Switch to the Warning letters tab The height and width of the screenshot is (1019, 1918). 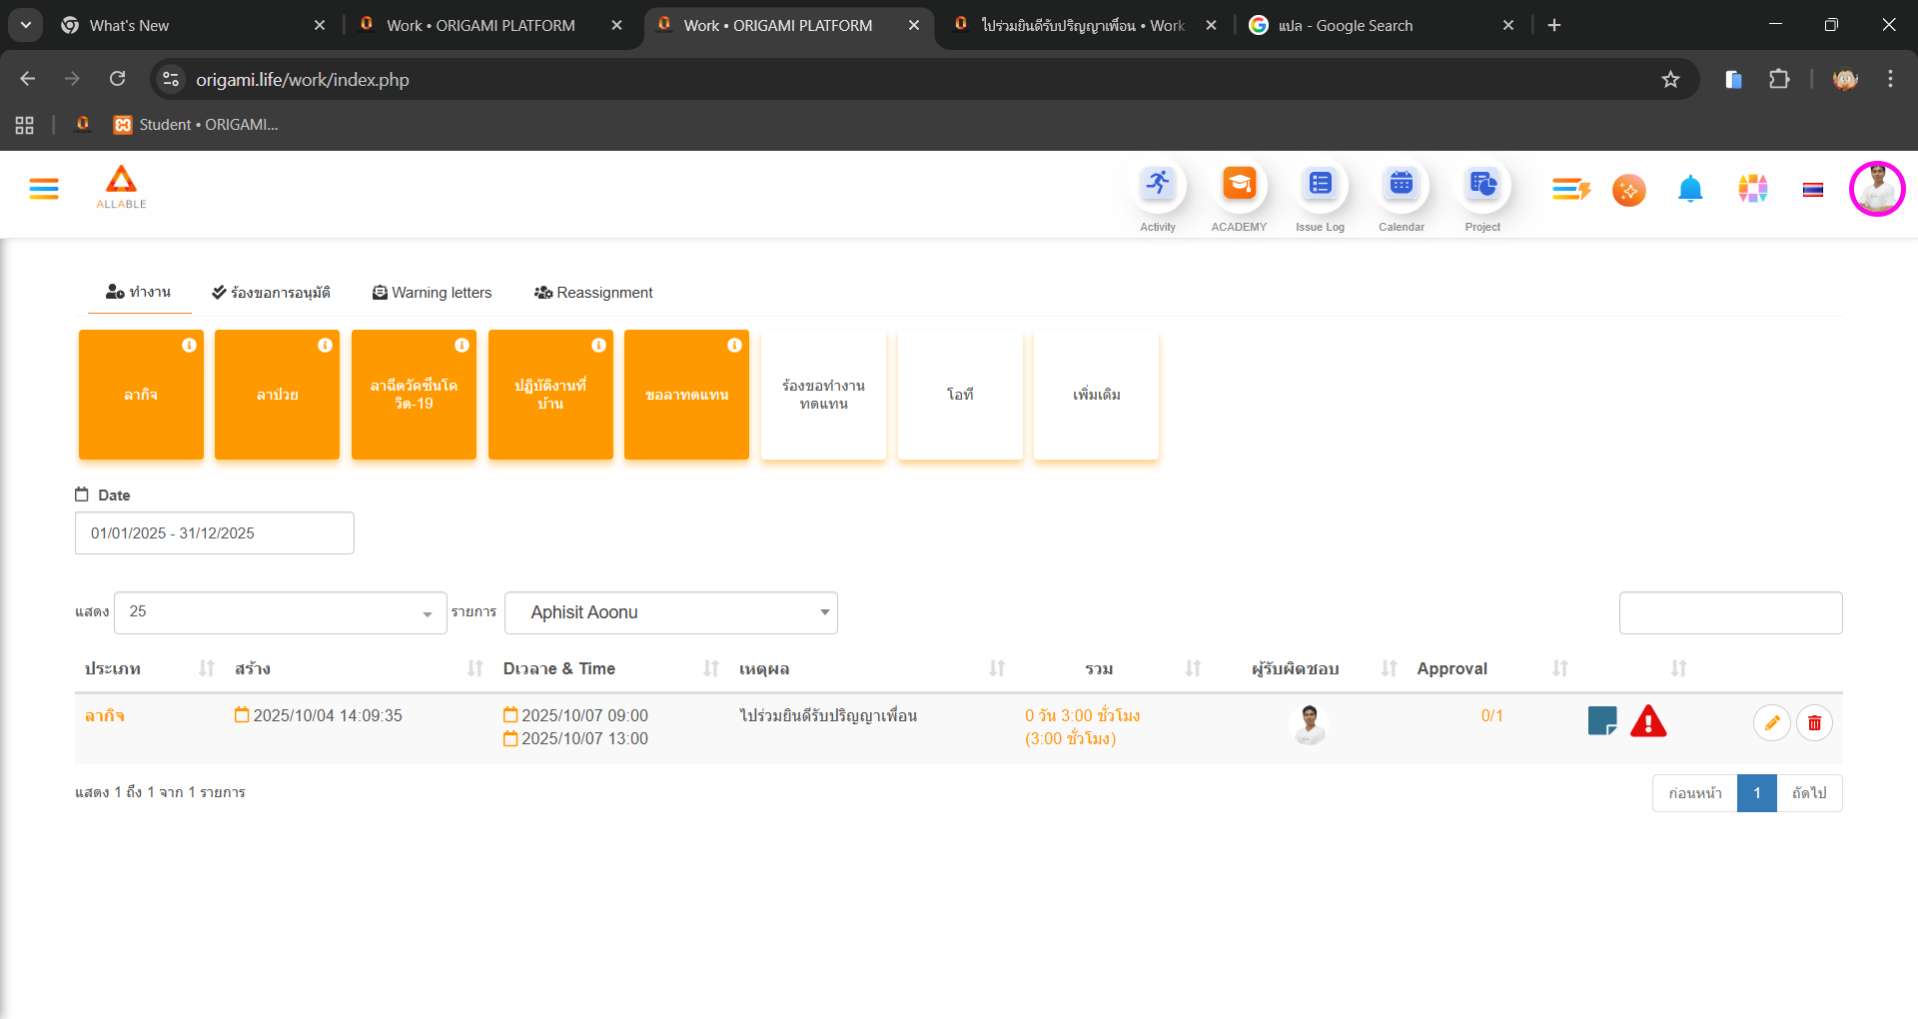click(x=432, y=293)
